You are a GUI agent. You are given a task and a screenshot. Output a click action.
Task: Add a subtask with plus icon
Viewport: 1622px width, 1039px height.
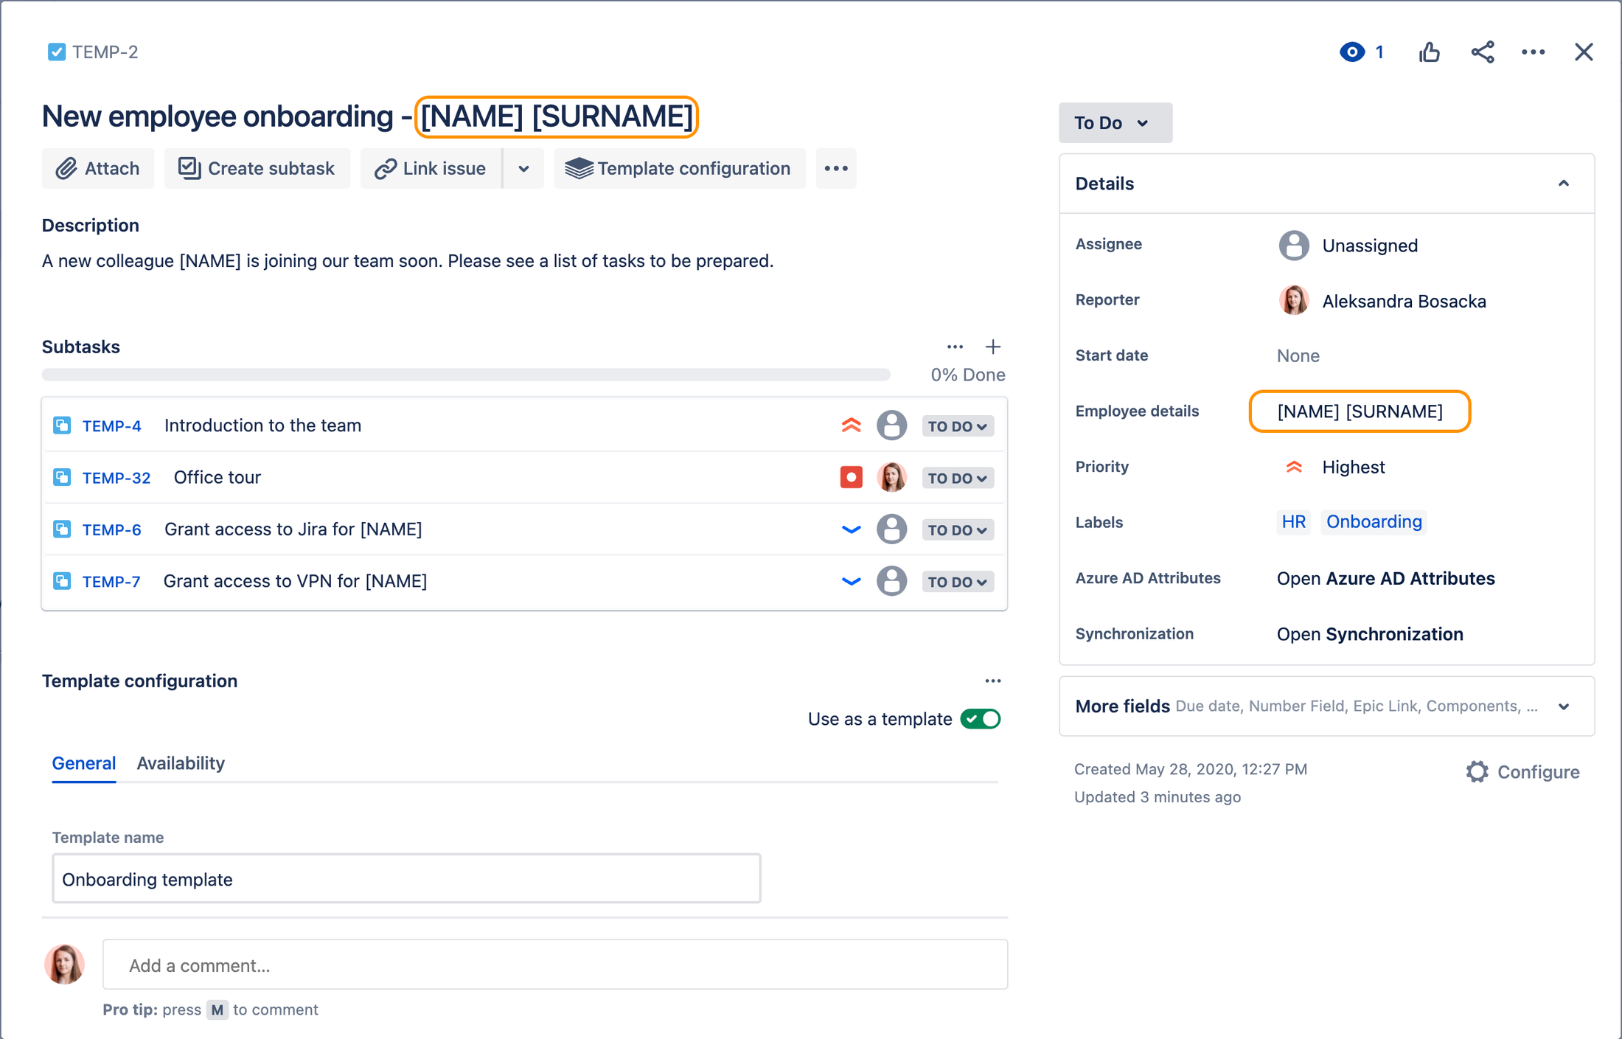992,347
